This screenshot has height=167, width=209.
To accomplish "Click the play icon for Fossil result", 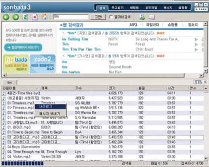I will click(196, 44).
